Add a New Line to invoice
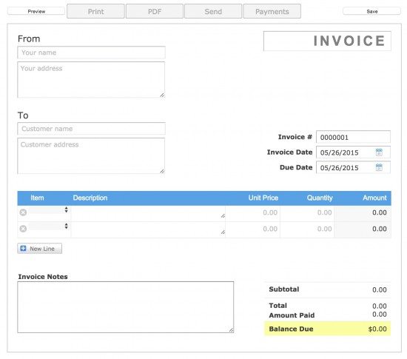 (40, 249)
